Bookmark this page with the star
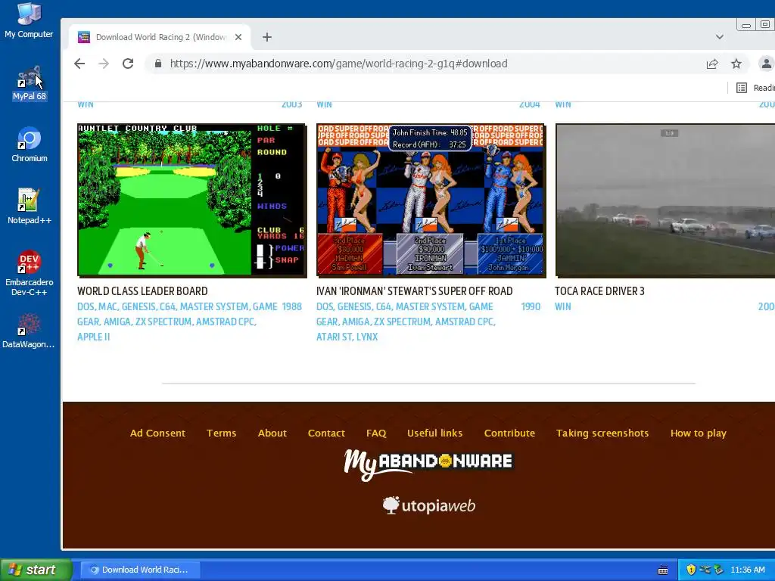 coord(736,64)
